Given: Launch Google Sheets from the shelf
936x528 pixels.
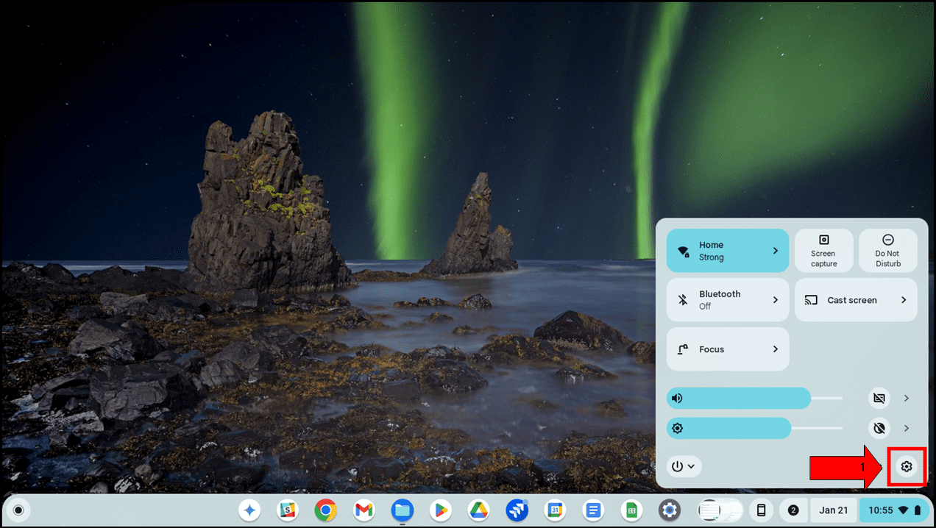Looking at the screenshot, I should click(632, 510).
